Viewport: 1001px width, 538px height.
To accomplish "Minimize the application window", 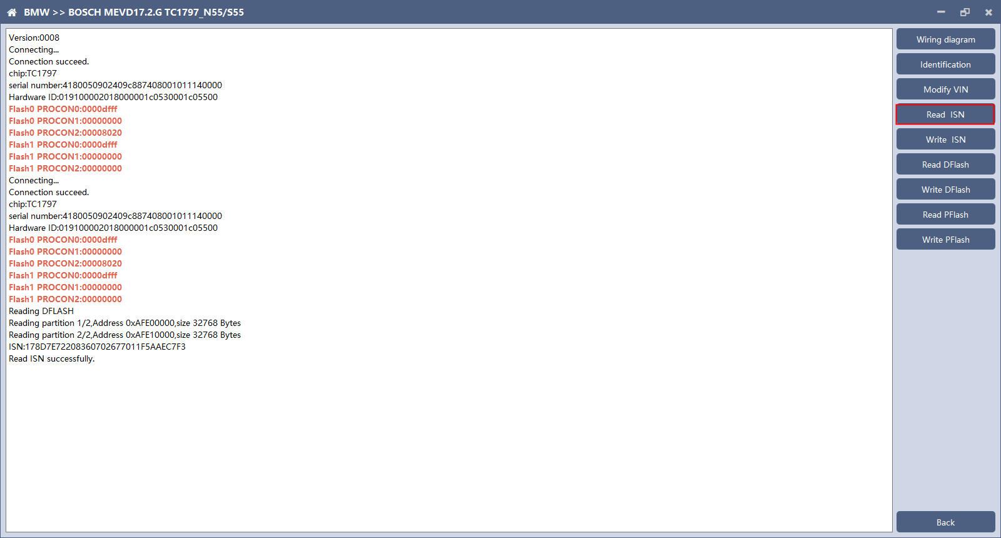I will 941,12.
